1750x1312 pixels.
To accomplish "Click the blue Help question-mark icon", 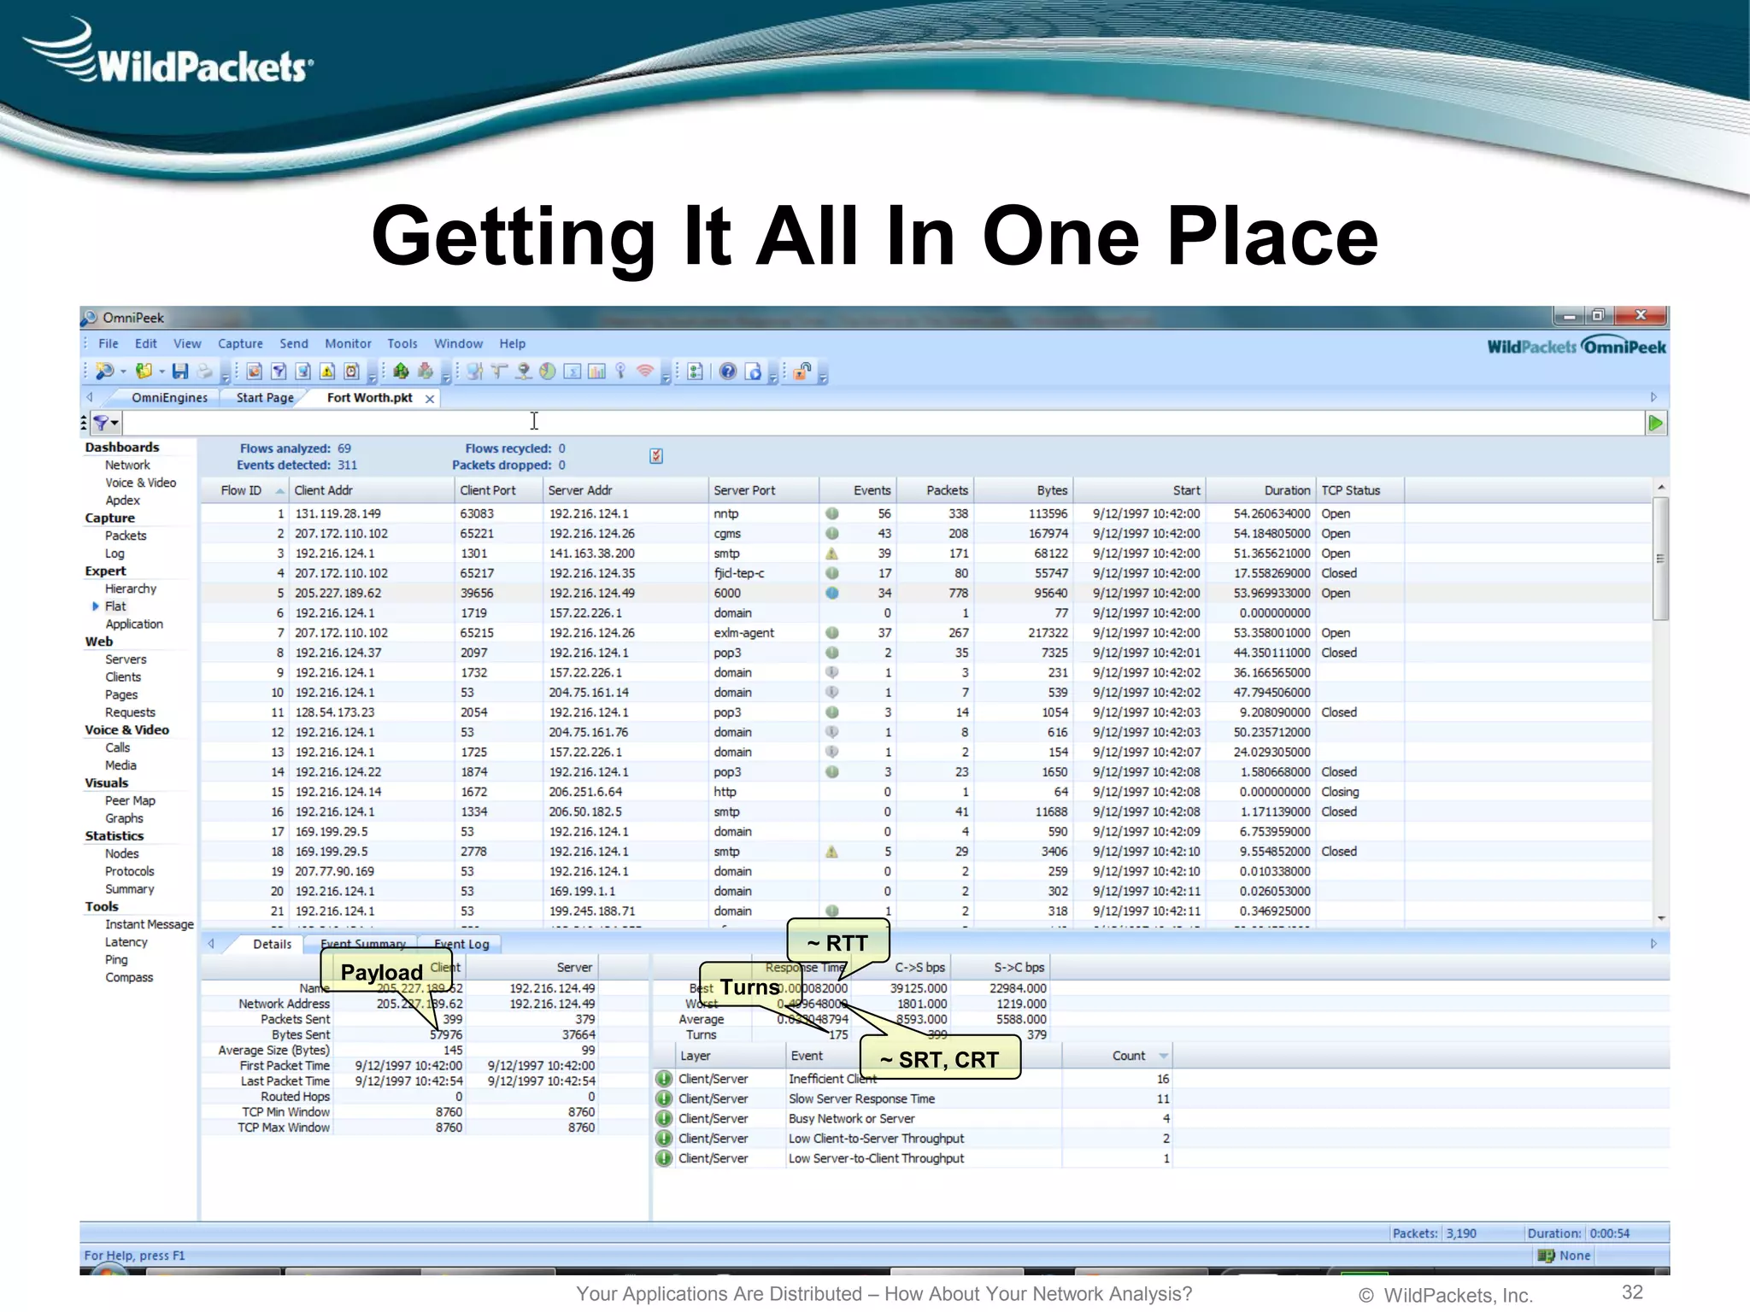I will [x=727, y=371].
